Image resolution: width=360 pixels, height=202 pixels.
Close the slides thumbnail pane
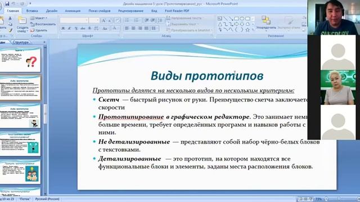tap(44, 42)
